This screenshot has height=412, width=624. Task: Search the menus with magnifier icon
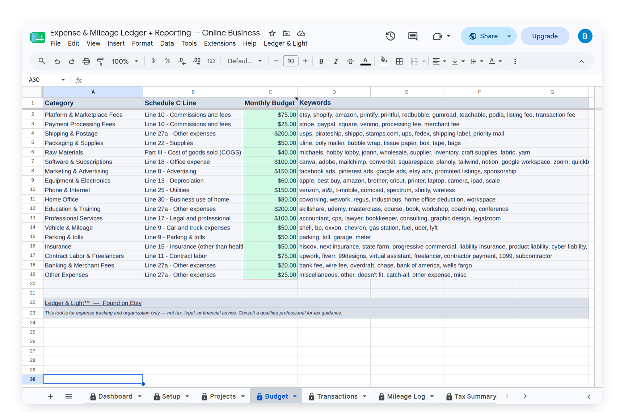(x=42, y=61)
